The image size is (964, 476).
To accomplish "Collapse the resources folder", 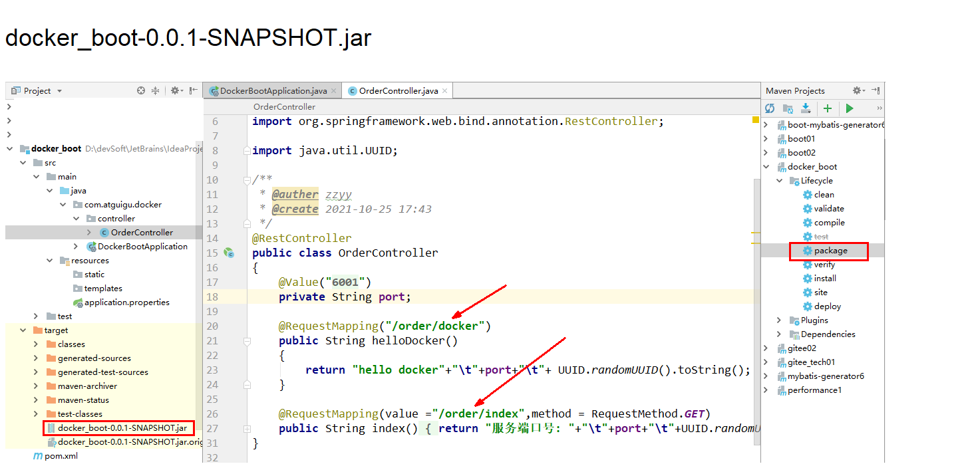I will point(50,261).
